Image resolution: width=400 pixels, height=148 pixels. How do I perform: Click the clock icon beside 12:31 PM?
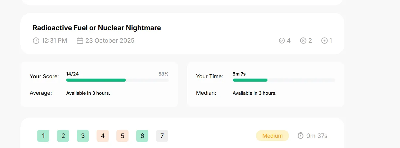[x=36, y=41]
